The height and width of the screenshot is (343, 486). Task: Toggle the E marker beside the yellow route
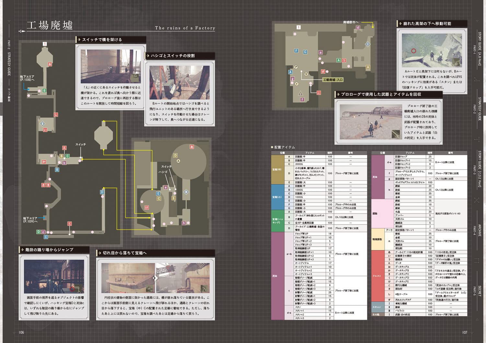pos(158,194)
